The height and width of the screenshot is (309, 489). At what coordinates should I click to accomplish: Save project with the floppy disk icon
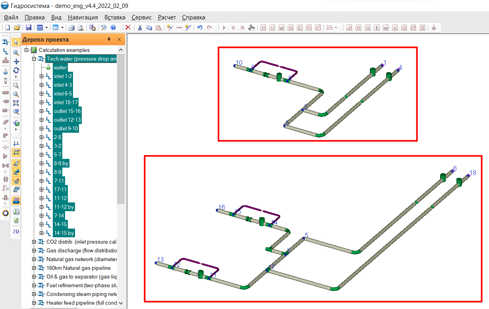pos(29,28)
